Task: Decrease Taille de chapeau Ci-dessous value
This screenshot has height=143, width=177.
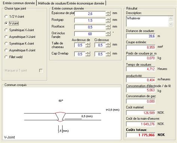Action: click(108, 46)
